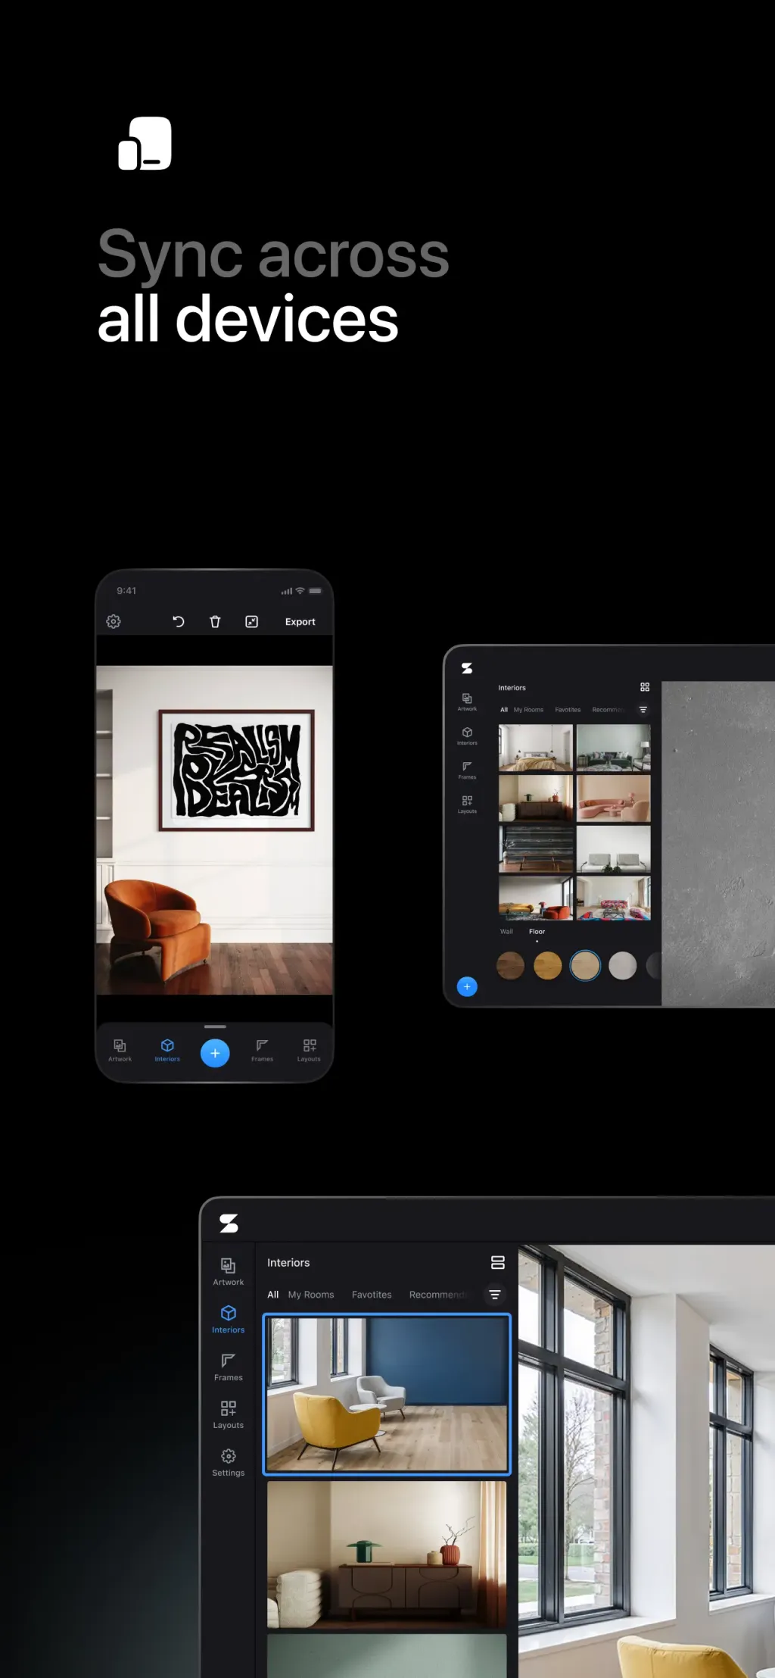Viewport: 775px width, 1678px height.
Task: Select My Rooms tab on the desktop
Action: [311, 1295]
